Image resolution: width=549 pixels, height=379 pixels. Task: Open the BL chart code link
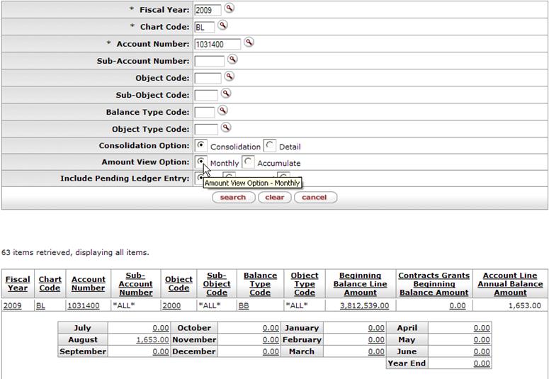pyautogui.click(x=40, y=306)
